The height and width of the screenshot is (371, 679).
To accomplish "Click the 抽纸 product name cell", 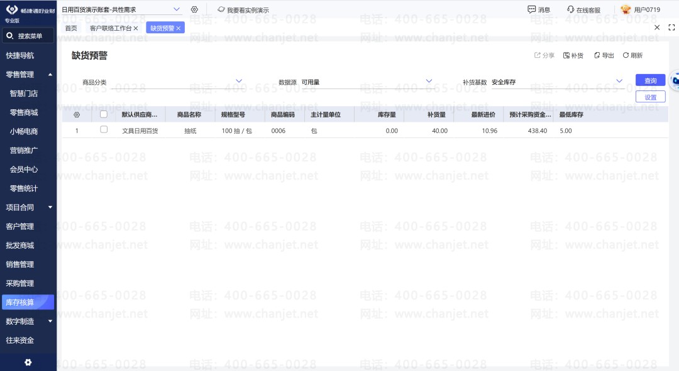I will coord(190,131).
